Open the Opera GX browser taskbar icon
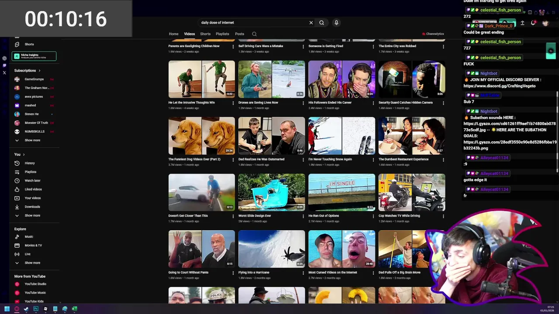The height and width of the screenshot is (314, 559). point(17,309)
